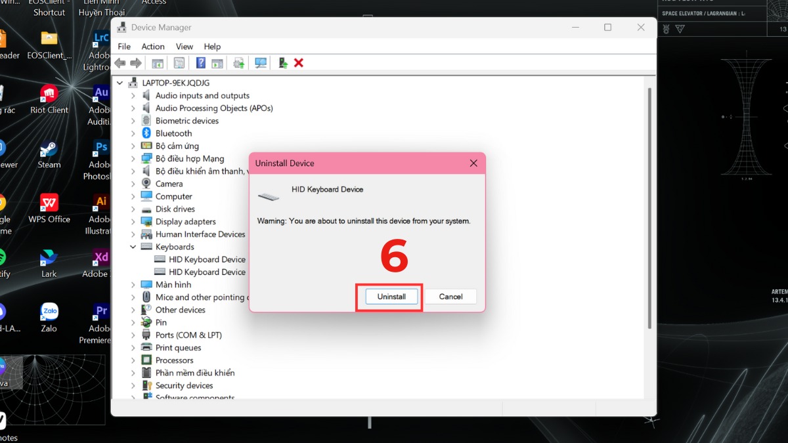Screen dimensions: 788x443
Task: Open Properties for the selected device
Action: 179,62
